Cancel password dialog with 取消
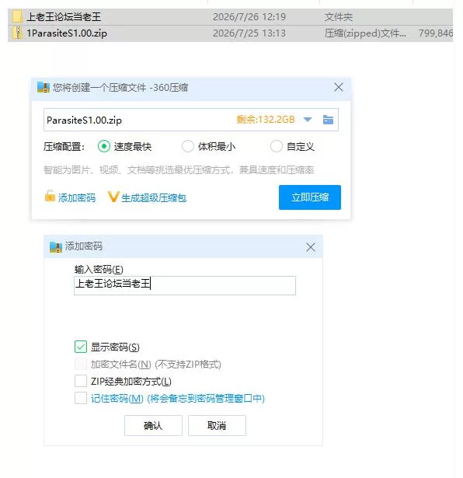This screenshot has height=478, width=463. click(217, 426)
